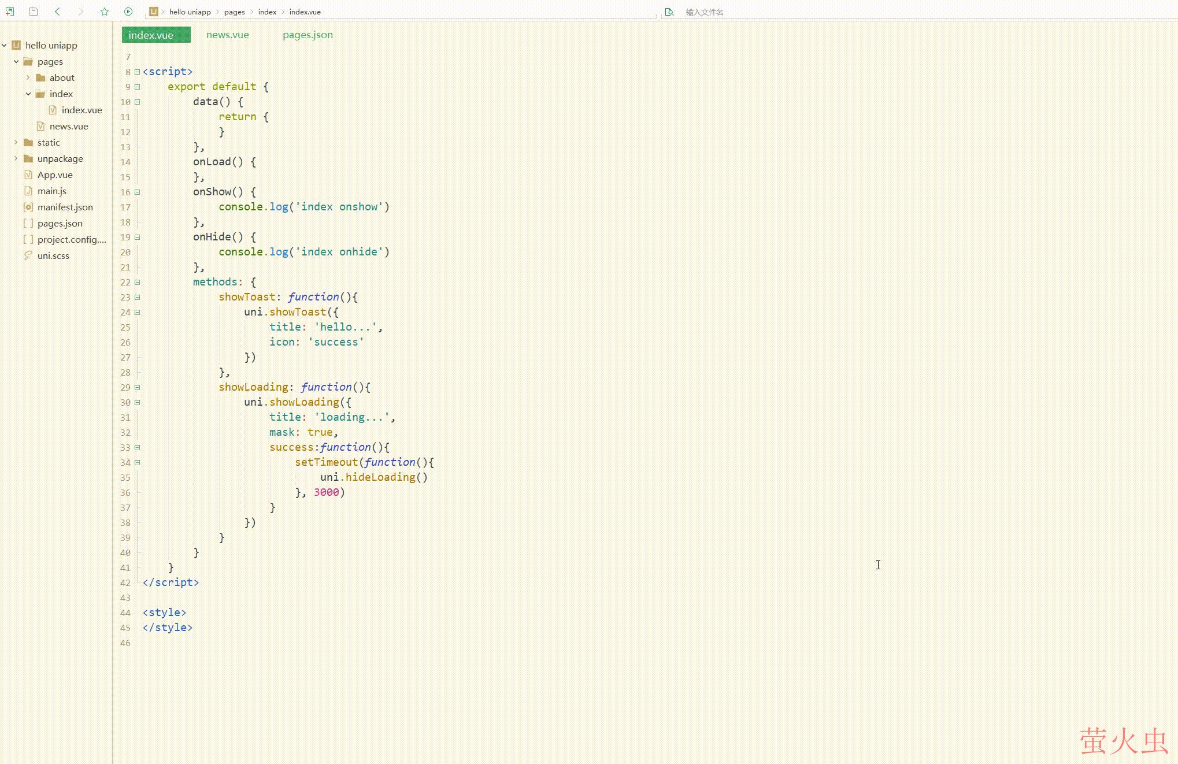Go forward with the right arrow icon
This screenshot has width=1178, height=764.
81,12
